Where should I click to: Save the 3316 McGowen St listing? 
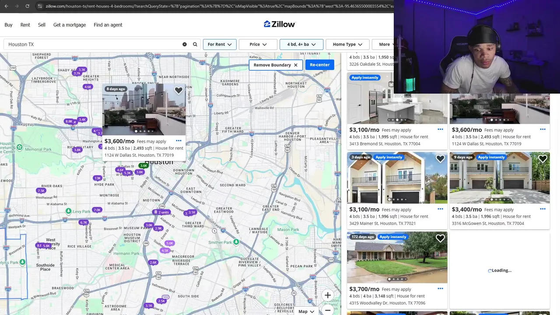[542, 159]
